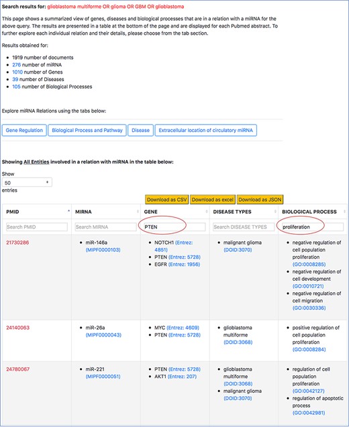The height and width of the screenshot is (427, 349).
Task: Sort by GENE column sort arrows
Action: (207, 212)
